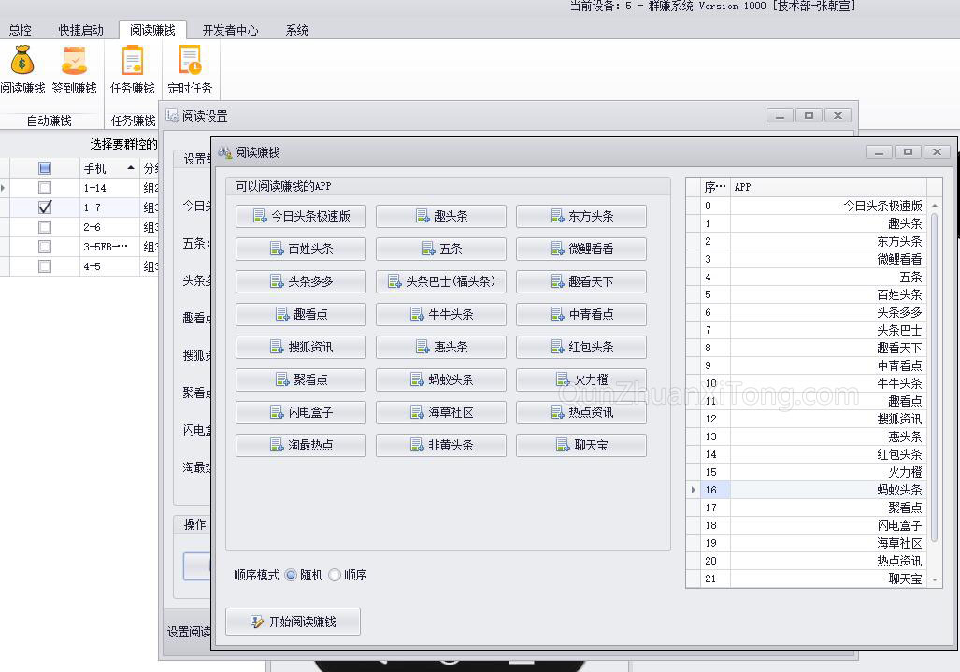
Task: Open the 定时任务 ribbon icon
Action: [x=190, y=70]
